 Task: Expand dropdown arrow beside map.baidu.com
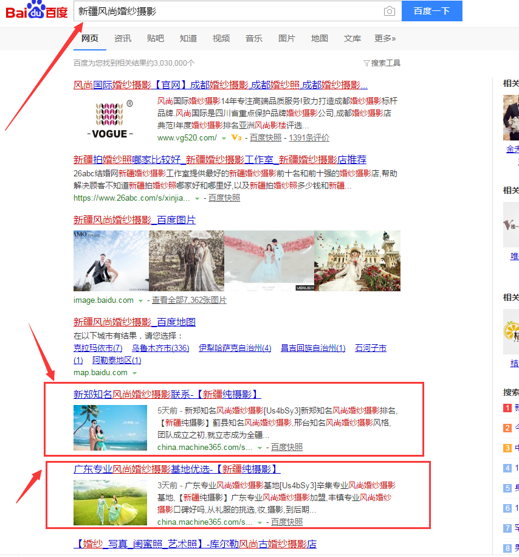(134, 373)
